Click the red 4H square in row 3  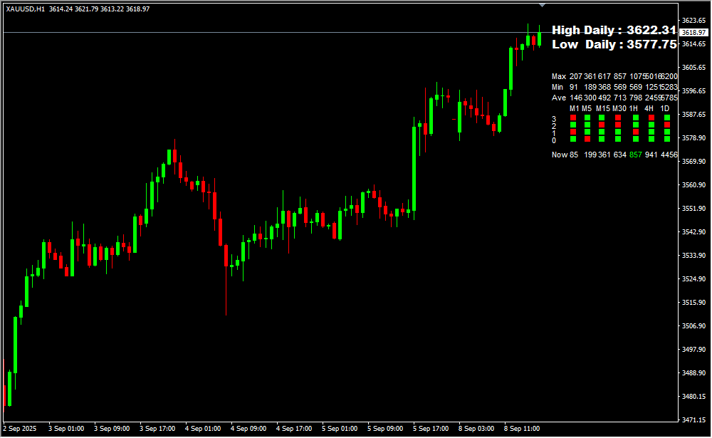[651, 118]
